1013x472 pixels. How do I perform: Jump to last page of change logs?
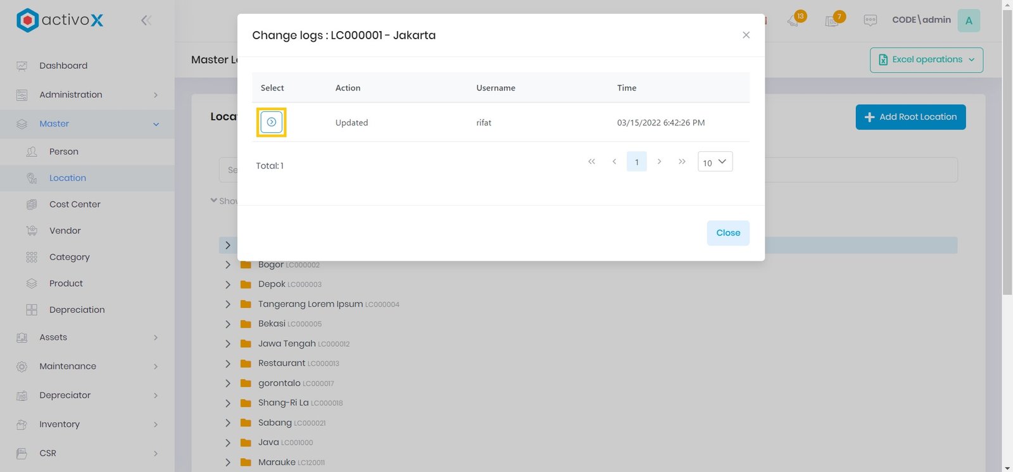point(682,162)
